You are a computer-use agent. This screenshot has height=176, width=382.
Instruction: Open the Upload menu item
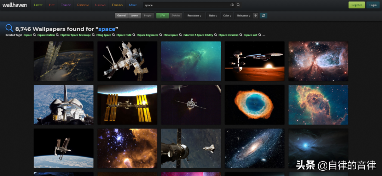[x=100, y=5]
